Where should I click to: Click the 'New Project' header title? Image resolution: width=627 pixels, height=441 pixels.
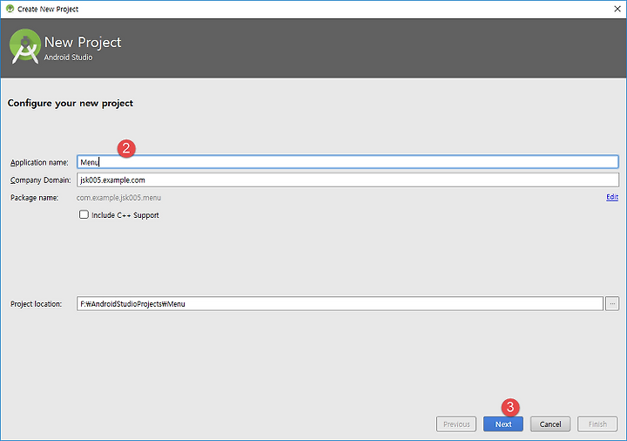[83, 43]
